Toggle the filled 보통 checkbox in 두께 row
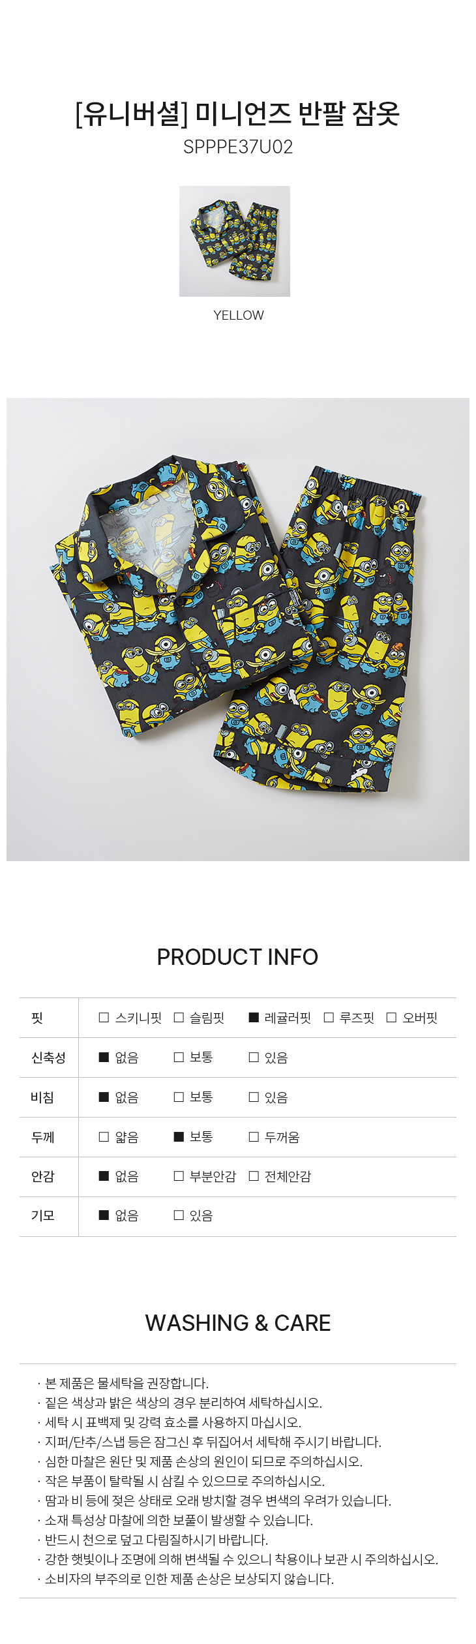This screenshot has height=1644, width=476. coord(179,1137)
